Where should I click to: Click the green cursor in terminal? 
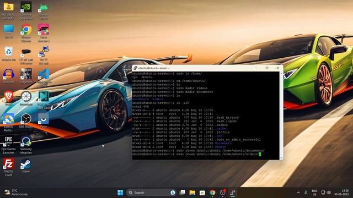260,154
